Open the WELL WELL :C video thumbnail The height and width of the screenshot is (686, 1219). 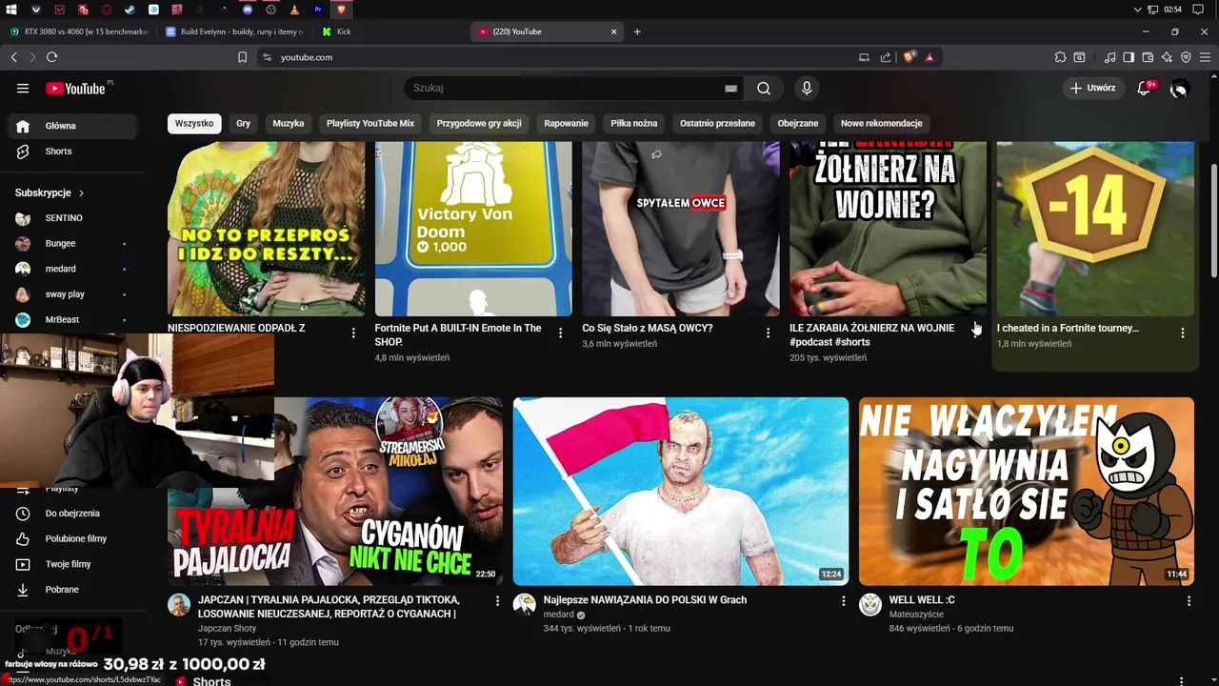pos(1027,492)
